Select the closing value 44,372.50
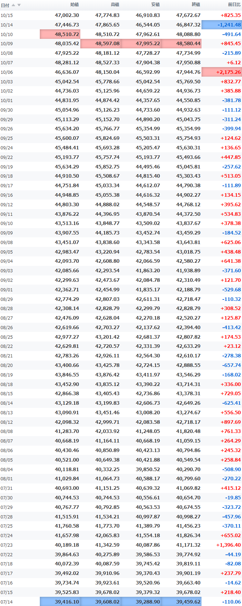242x606 pixels. tap(188, 214)
